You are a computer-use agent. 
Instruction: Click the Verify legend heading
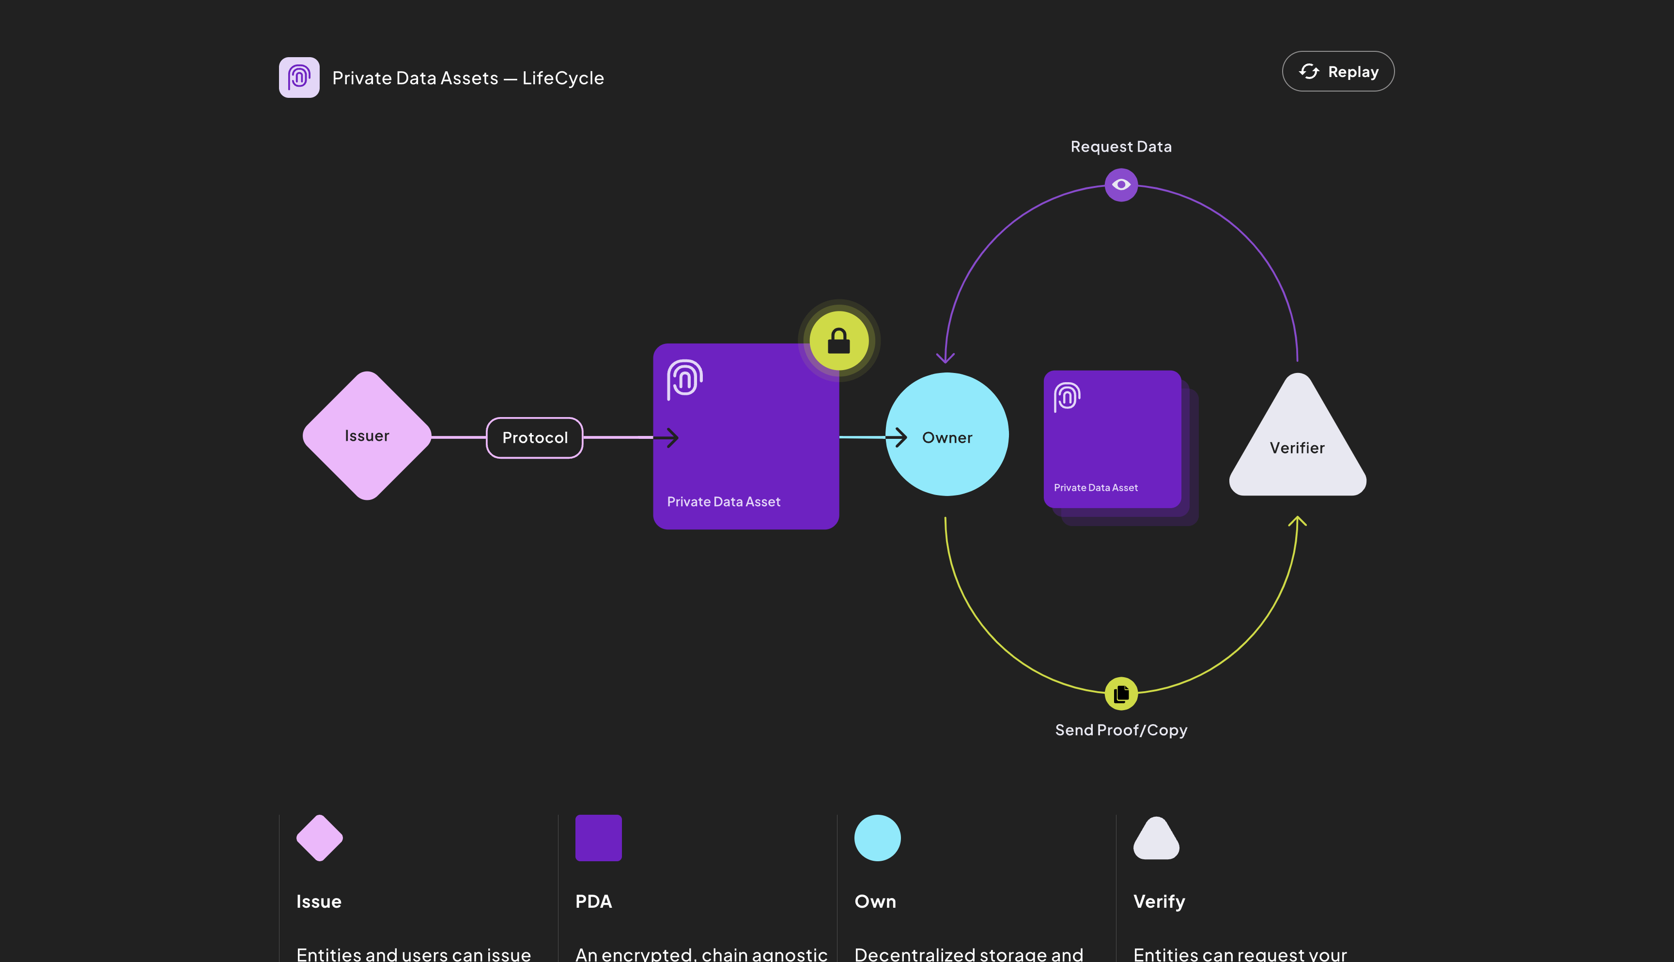[x=1159, y=901]
